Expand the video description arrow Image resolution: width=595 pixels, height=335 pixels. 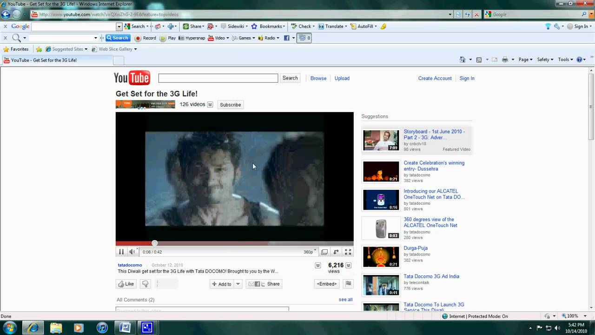point(318,265)
